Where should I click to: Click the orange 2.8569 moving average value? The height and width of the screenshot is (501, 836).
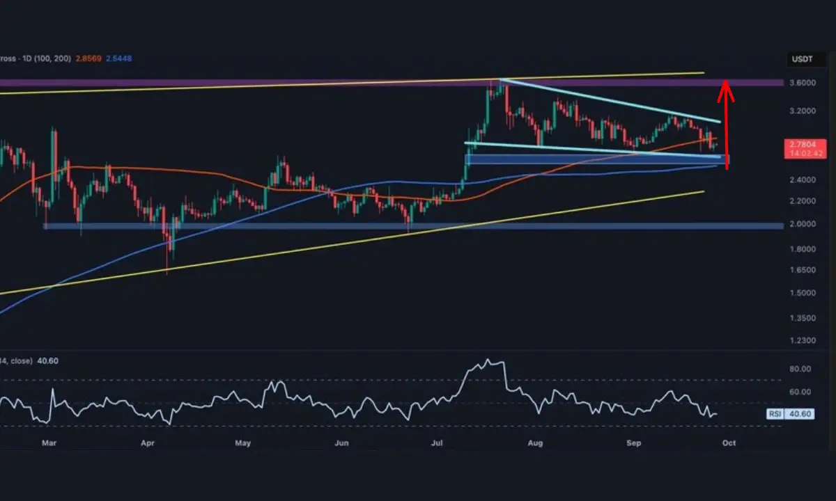90,58
